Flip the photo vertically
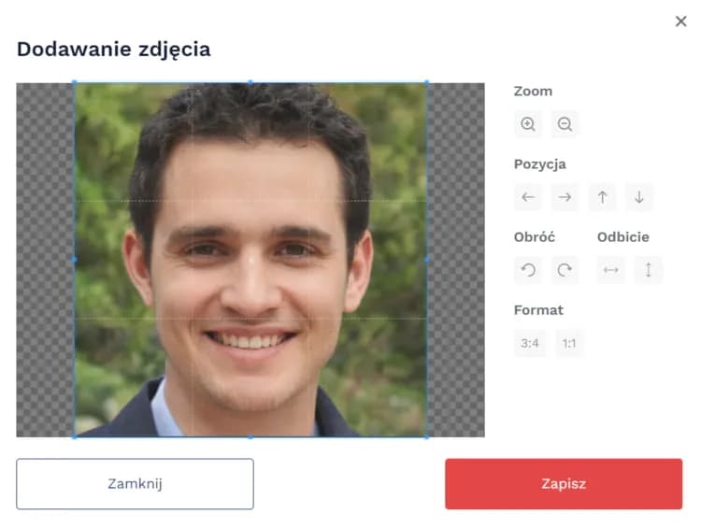The image size is (701, 528). click(648, 270)
